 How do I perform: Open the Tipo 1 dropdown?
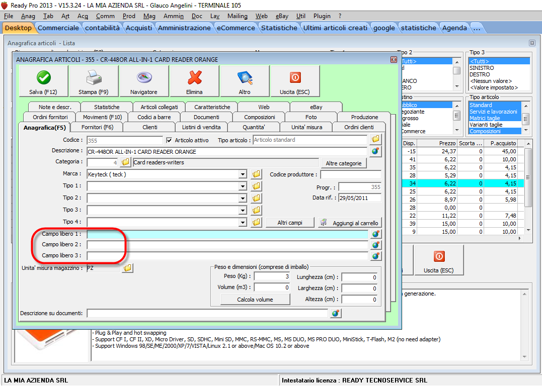tap(243, 186)
